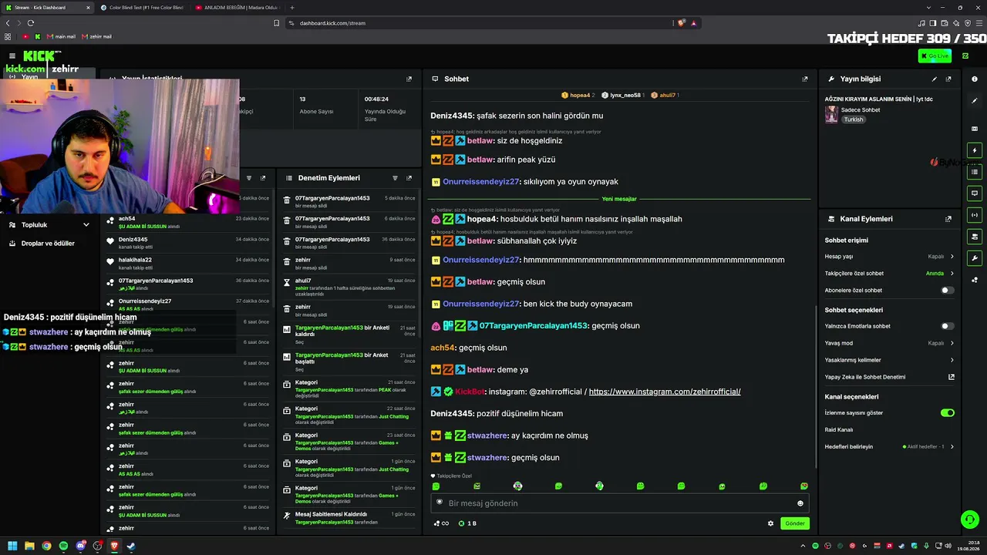Open Steam from the Windows taskbar
The image size is (987, 555).
(131, 546)
